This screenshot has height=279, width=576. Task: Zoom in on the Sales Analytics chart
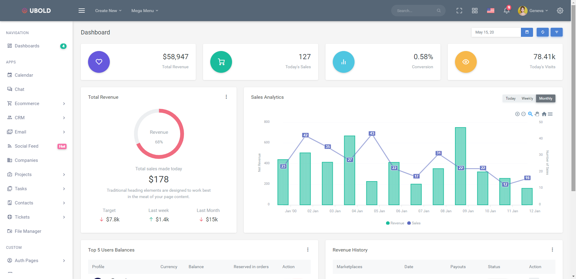[517, 114]
